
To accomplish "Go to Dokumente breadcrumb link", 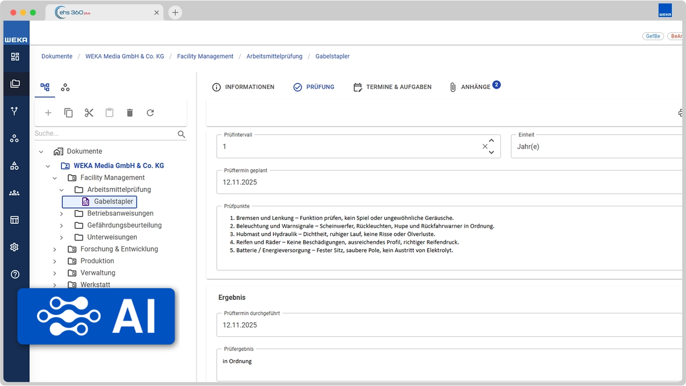I will click(57, 56).
